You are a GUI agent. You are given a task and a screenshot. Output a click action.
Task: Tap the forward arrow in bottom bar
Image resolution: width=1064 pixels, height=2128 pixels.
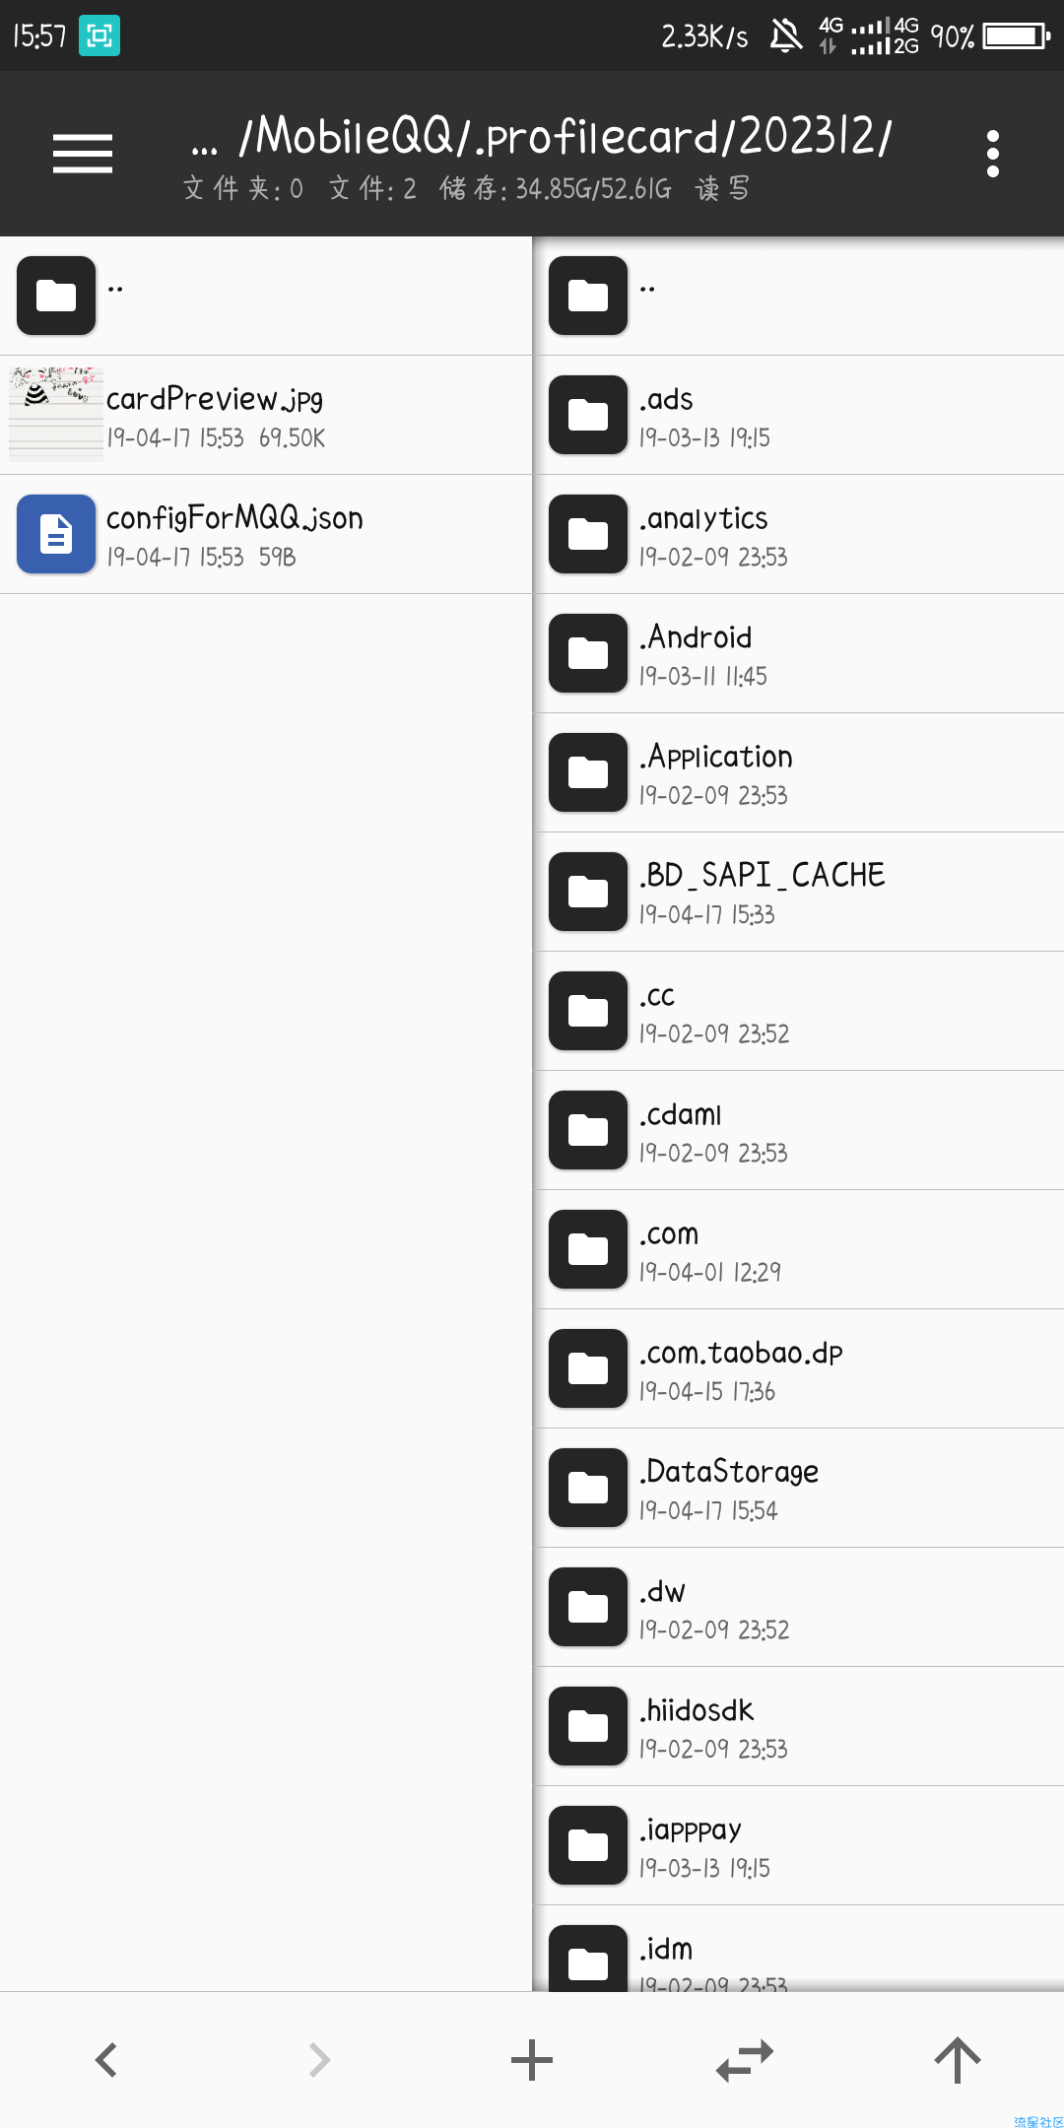[x=319, y=2059]
